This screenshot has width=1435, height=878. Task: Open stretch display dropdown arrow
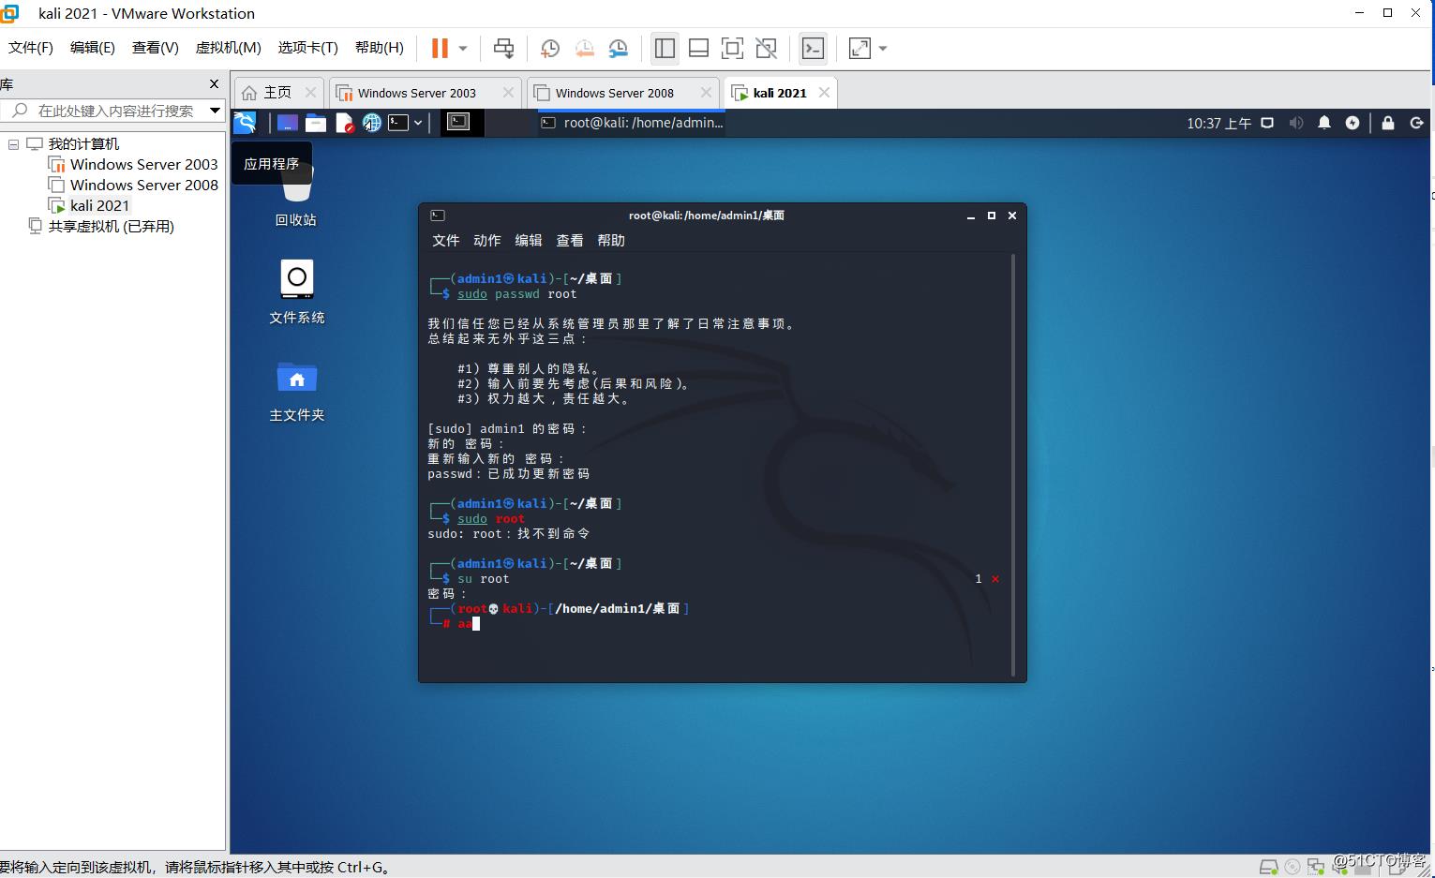click(x=883, y=48)
